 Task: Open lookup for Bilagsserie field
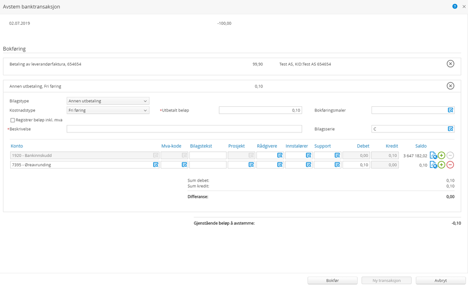tap(450, 129)
